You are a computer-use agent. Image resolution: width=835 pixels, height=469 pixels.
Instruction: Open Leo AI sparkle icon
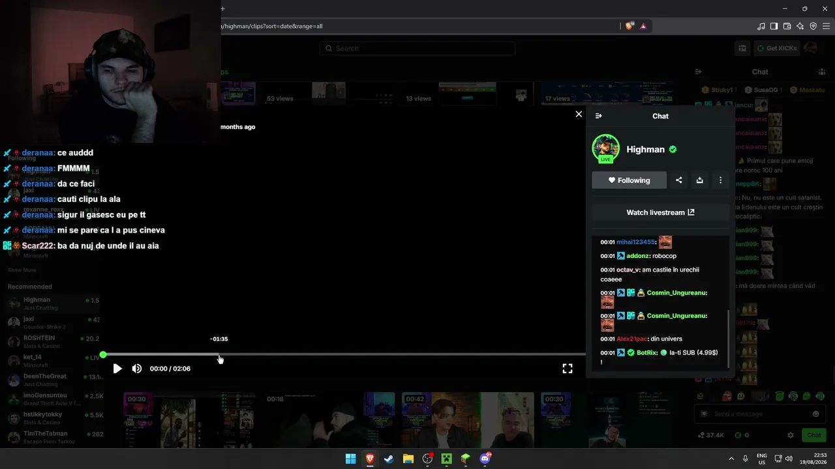pos(800,26)
